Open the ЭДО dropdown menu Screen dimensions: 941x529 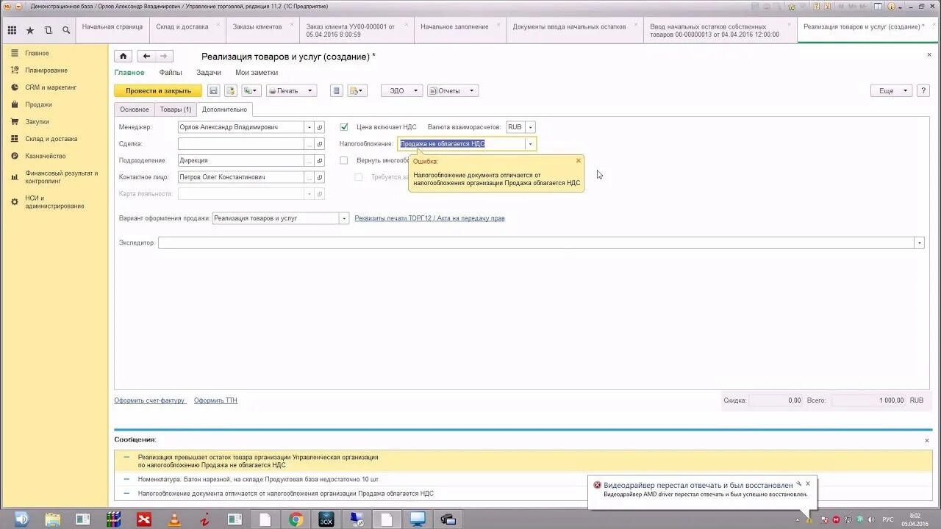(x=401, y=90)
